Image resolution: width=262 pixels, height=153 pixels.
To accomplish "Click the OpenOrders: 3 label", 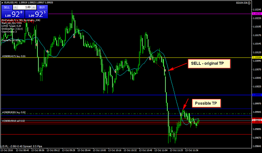I will click(x=9, y=31).
